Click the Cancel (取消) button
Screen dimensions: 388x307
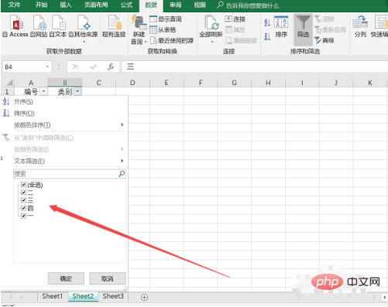[108, 278]
